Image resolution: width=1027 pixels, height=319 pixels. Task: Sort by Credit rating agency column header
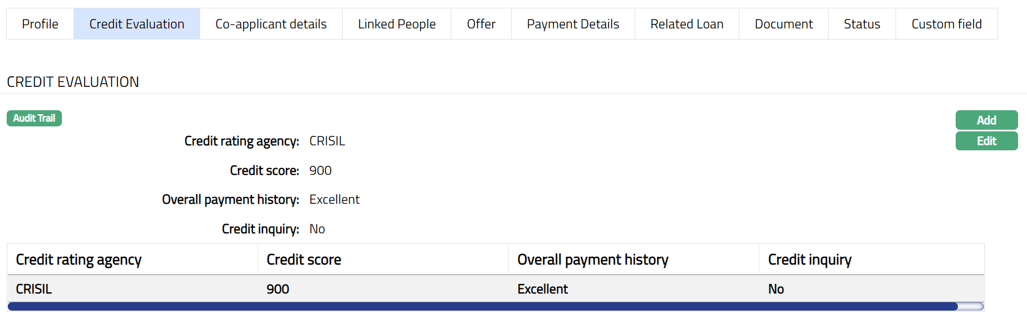79,259
